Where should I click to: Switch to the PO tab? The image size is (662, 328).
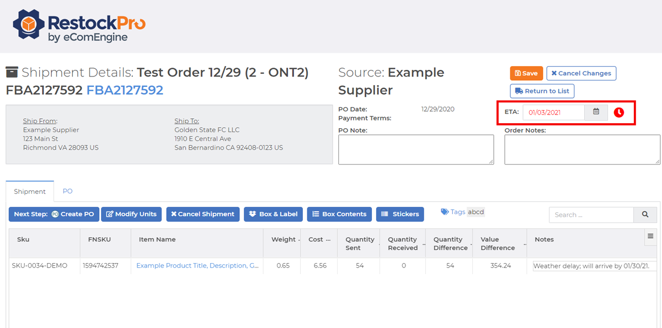[67, 191]
